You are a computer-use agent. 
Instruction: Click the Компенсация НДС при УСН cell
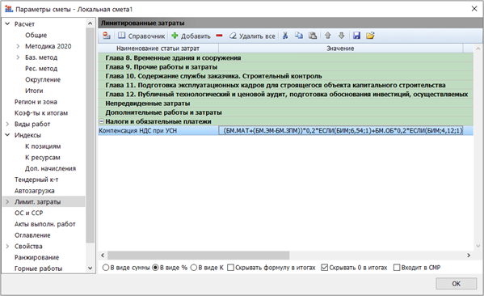point(158,131)
